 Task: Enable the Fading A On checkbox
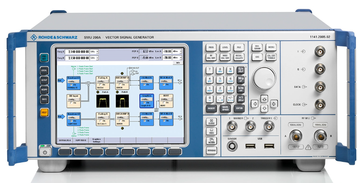[x=101, y=85]
